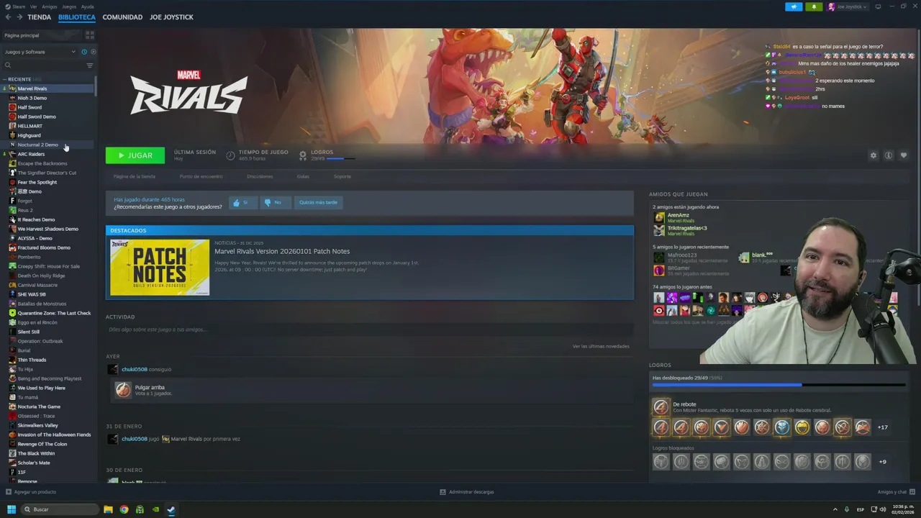Click the green JUGAR button

(135, 155)
